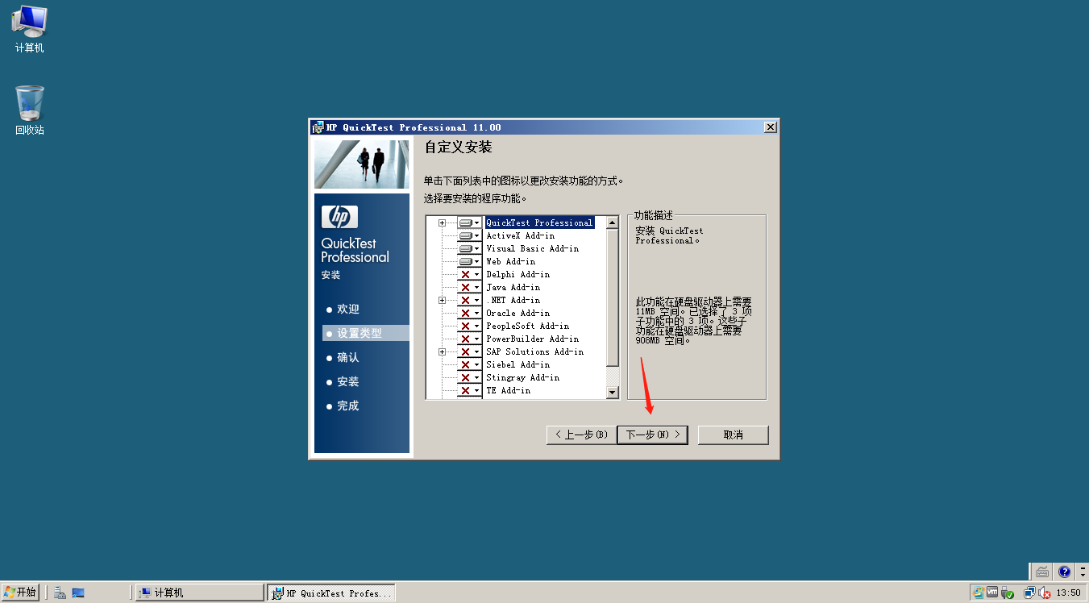Click the language bar help icon

(1064, 572)
